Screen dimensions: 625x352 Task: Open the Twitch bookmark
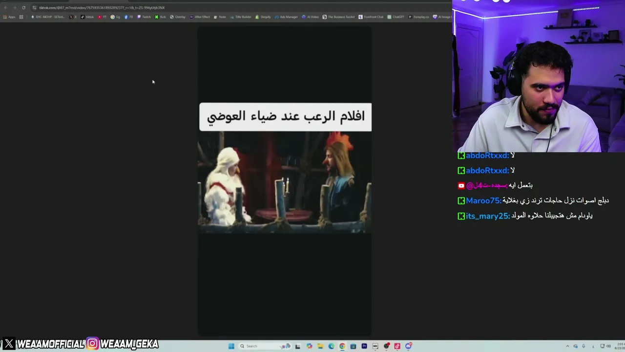coord(144,17)
